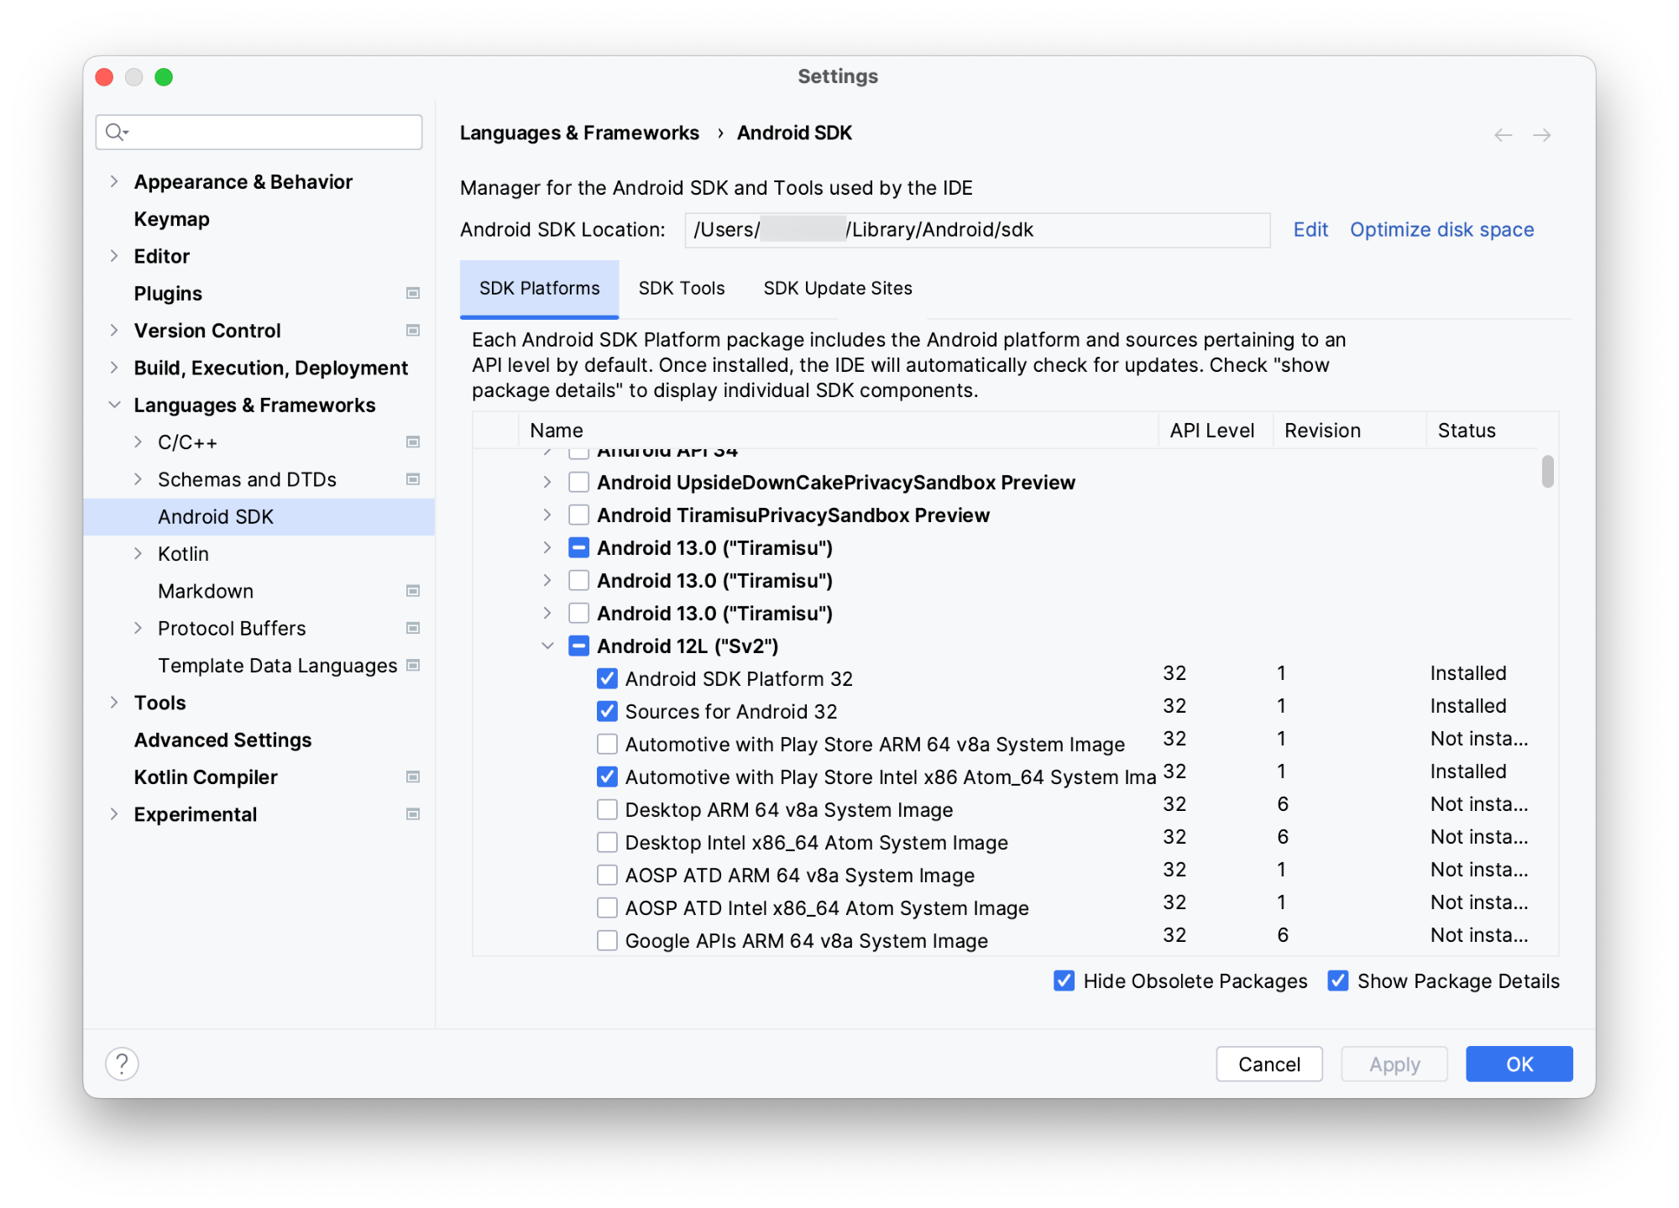Collapse the Android 12L Sv2 package details
Viewport: 1679px width, 1208px height.
[549, 645]
